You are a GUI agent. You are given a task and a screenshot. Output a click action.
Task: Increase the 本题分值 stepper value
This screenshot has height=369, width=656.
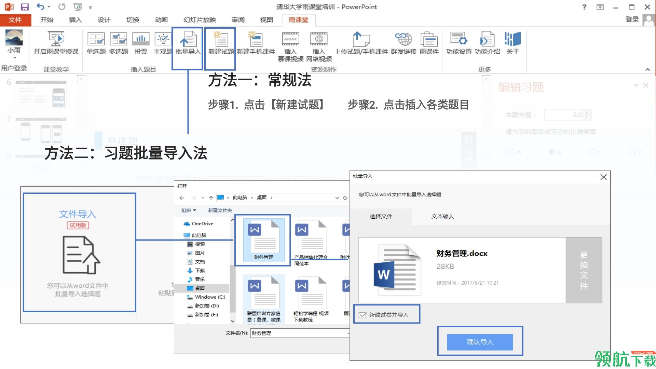[x=587, y=112]
